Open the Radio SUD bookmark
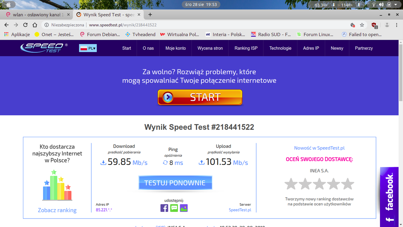 coord(271,34)
